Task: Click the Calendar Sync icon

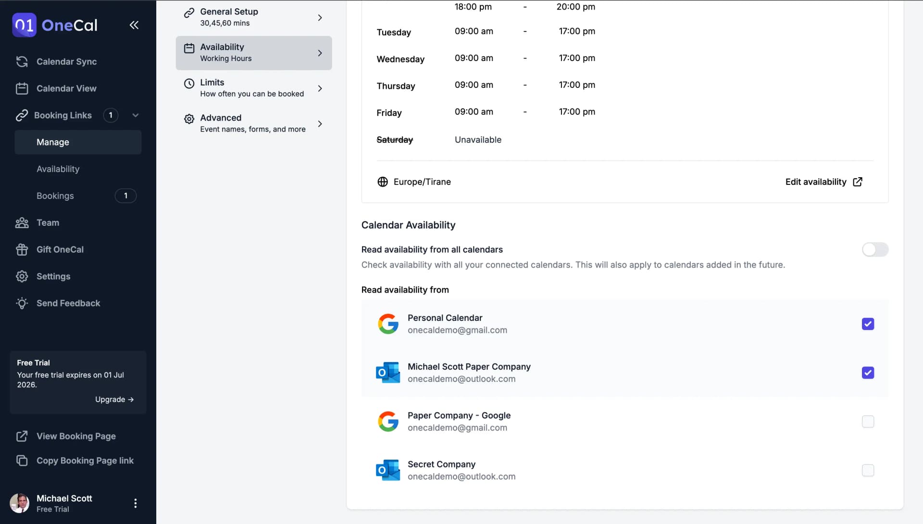Action: coord(22,61)
